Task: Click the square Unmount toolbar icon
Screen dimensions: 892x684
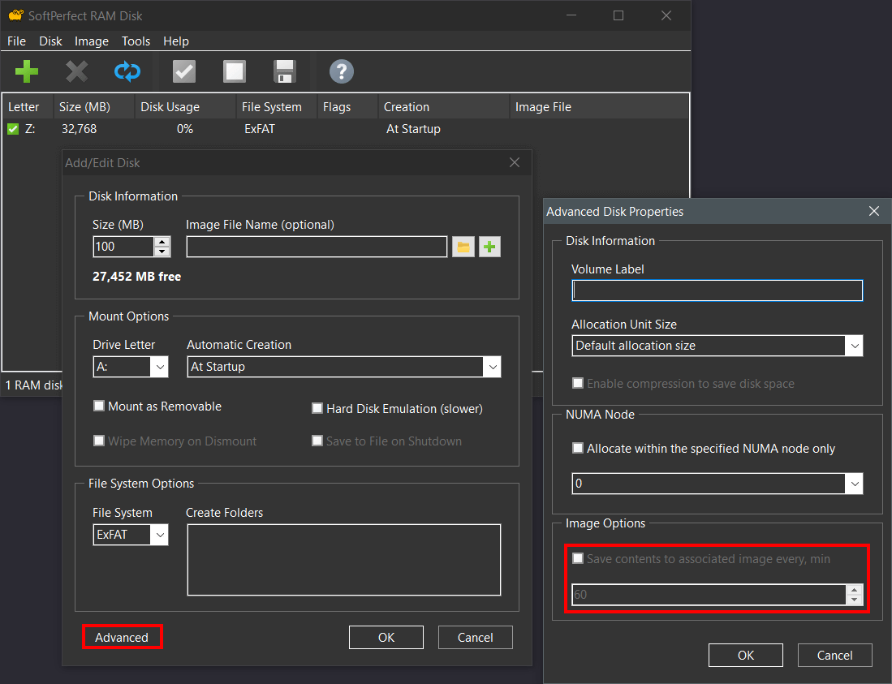Action: 235,71
